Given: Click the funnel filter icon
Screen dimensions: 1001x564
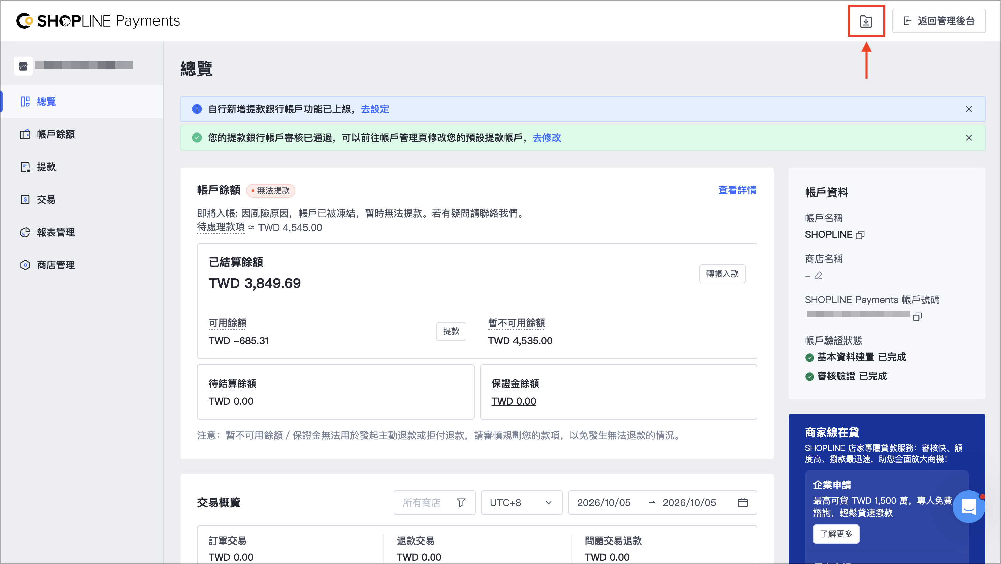Looking at the screenshot, I should tap(461, 503).
